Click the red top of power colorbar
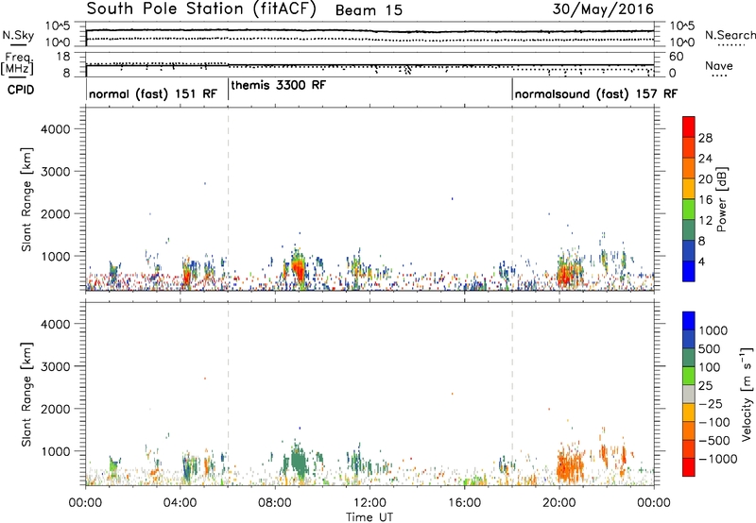 pos(689,127)
